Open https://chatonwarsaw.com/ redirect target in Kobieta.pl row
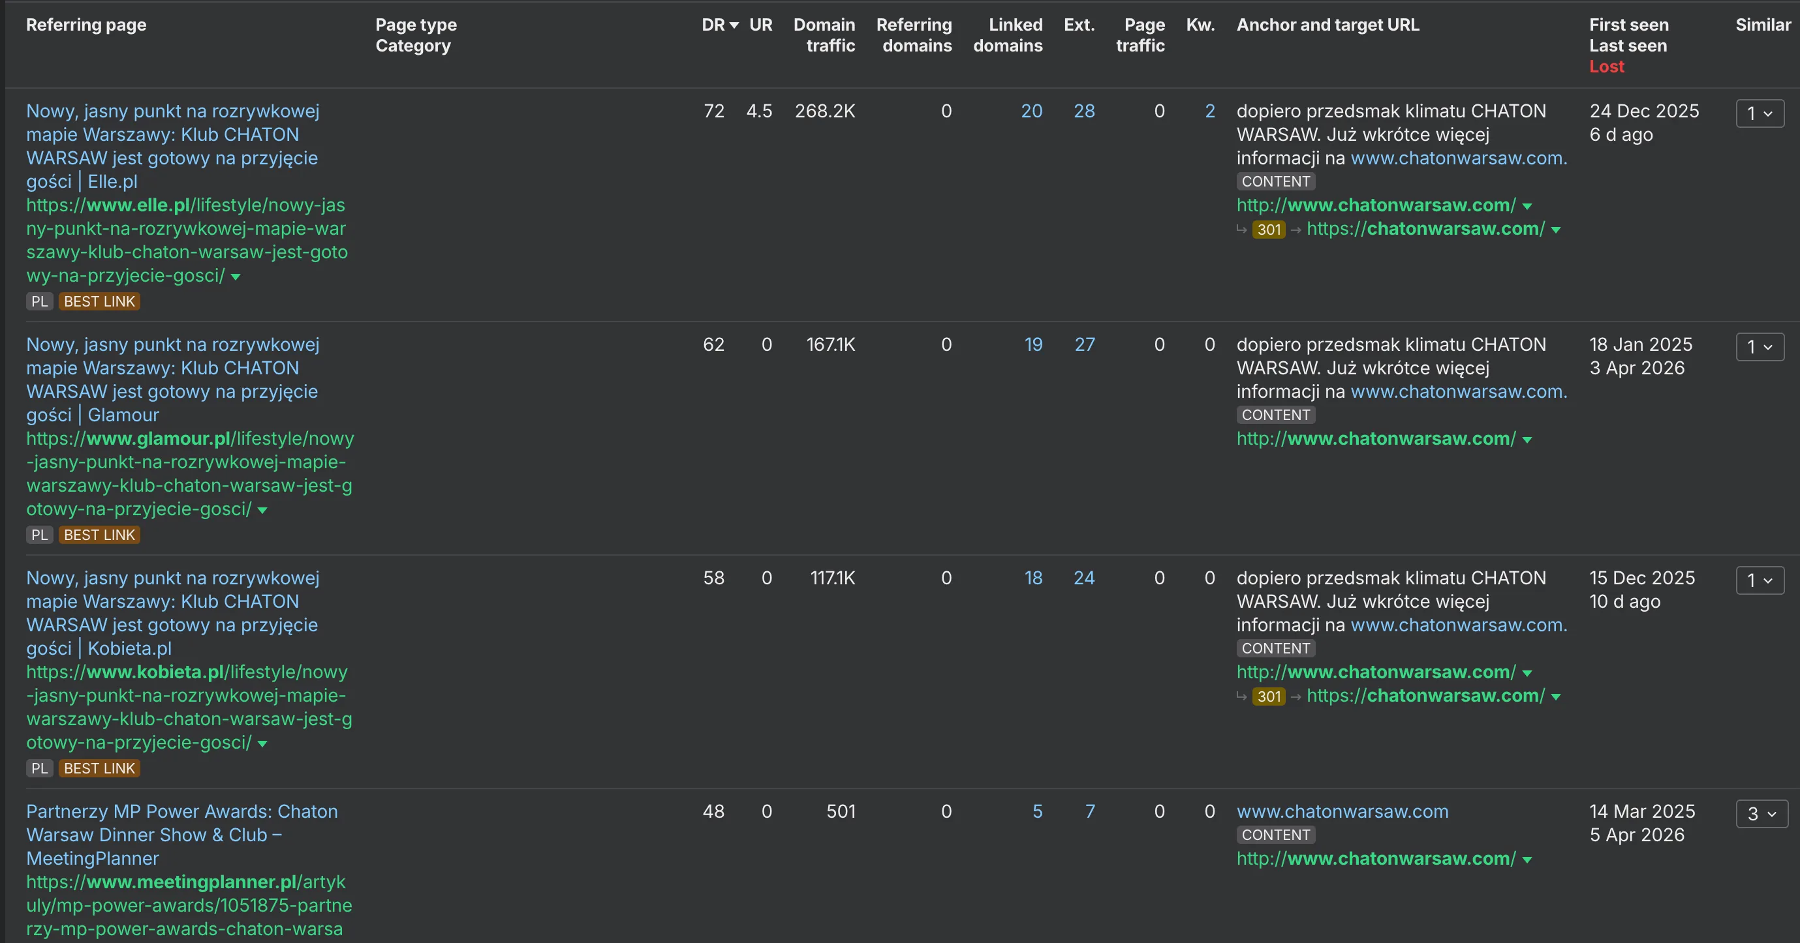 pyautogui.click(x=1425, y=695)
